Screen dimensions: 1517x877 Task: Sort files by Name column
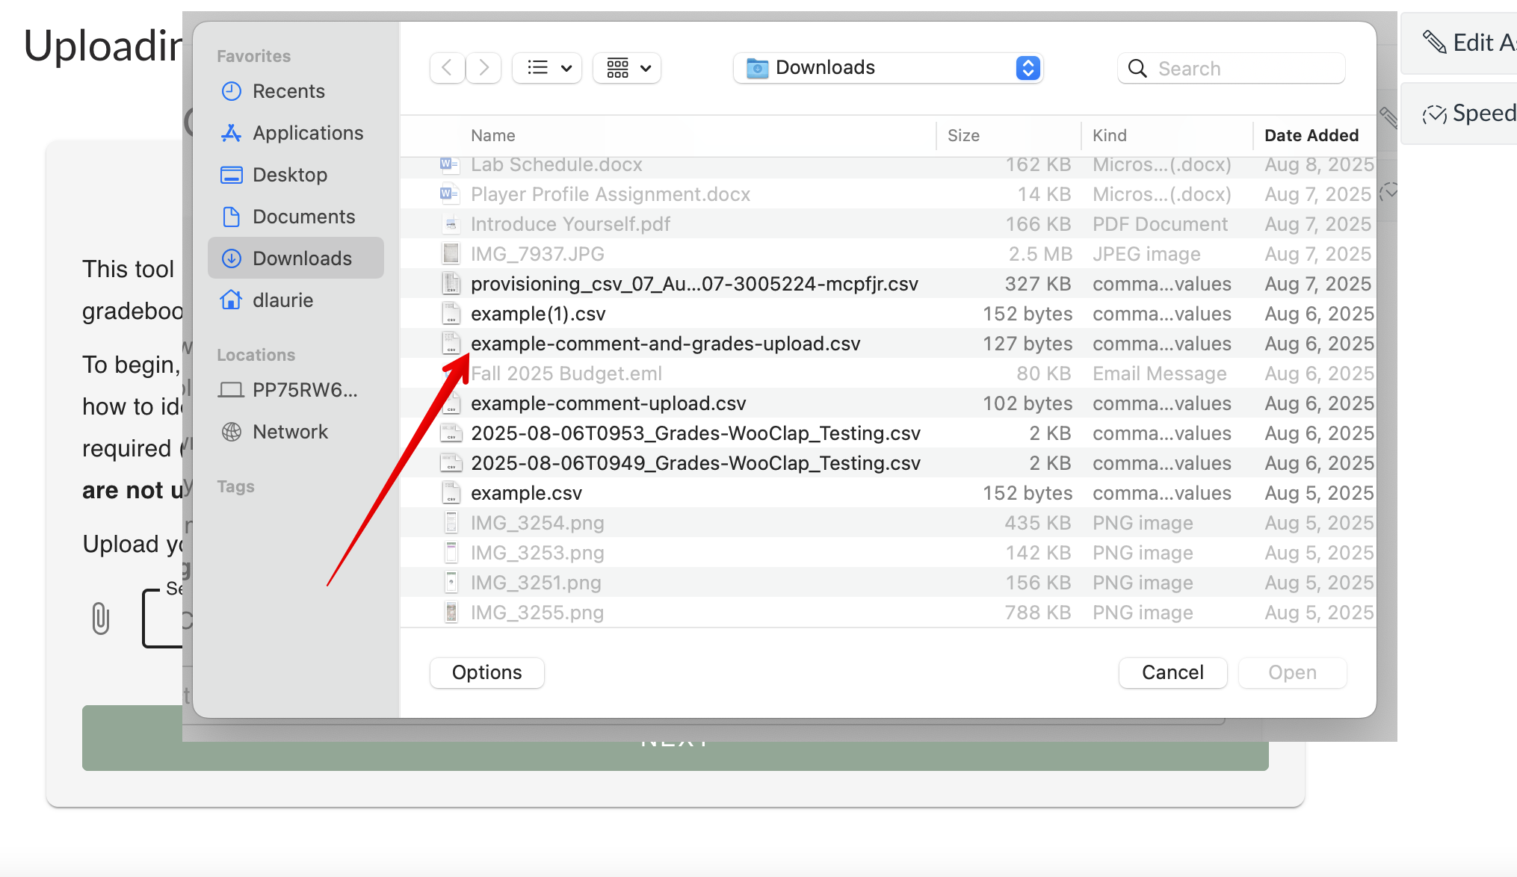click(x=492, y=135)
